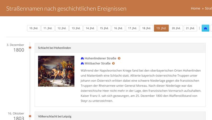Image resolution: width=212 pixels, height=120 pixels.
Task: Click timeline dot for Völkerschlacht bei Leipzig
Action: [x=30, y=116]
